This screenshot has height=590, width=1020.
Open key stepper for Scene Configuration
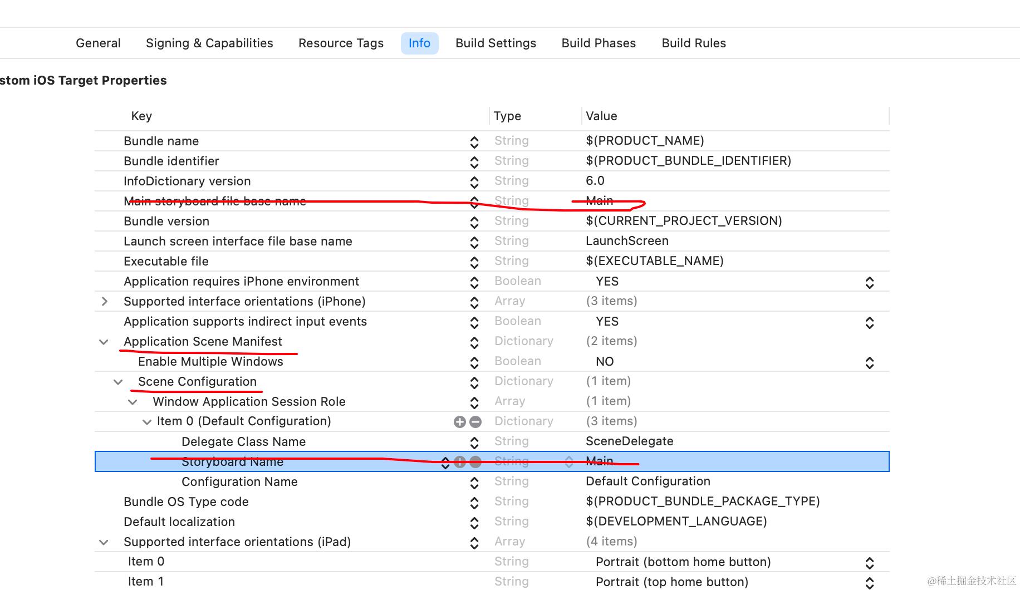point(474,382)
